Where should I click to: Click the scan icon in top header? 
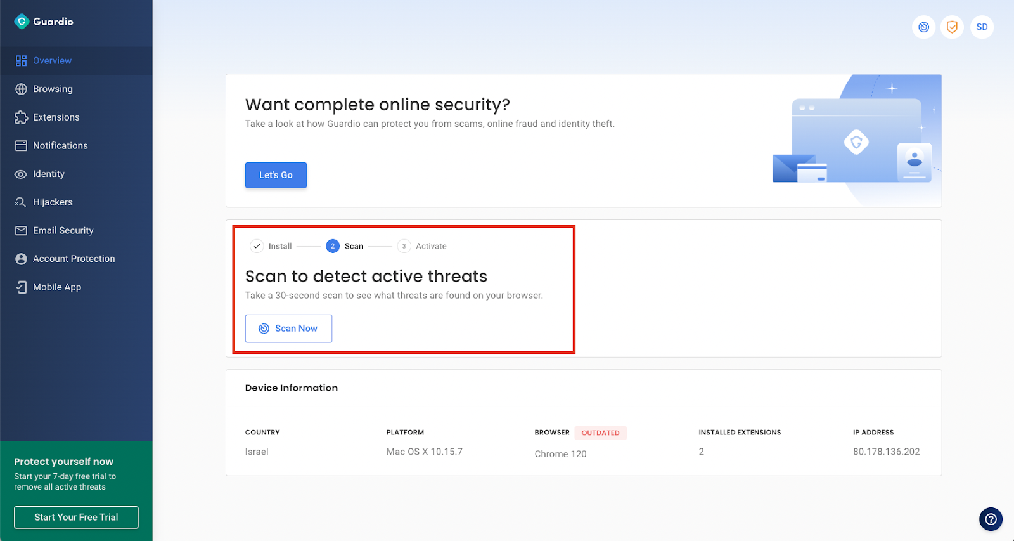point(923,27)
